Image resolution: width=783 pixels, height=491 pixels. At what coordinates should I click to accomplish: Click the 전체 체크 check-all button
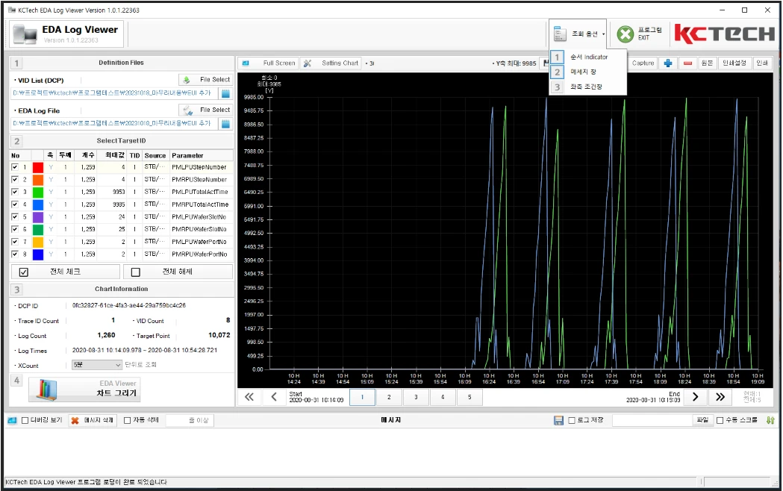66,272
